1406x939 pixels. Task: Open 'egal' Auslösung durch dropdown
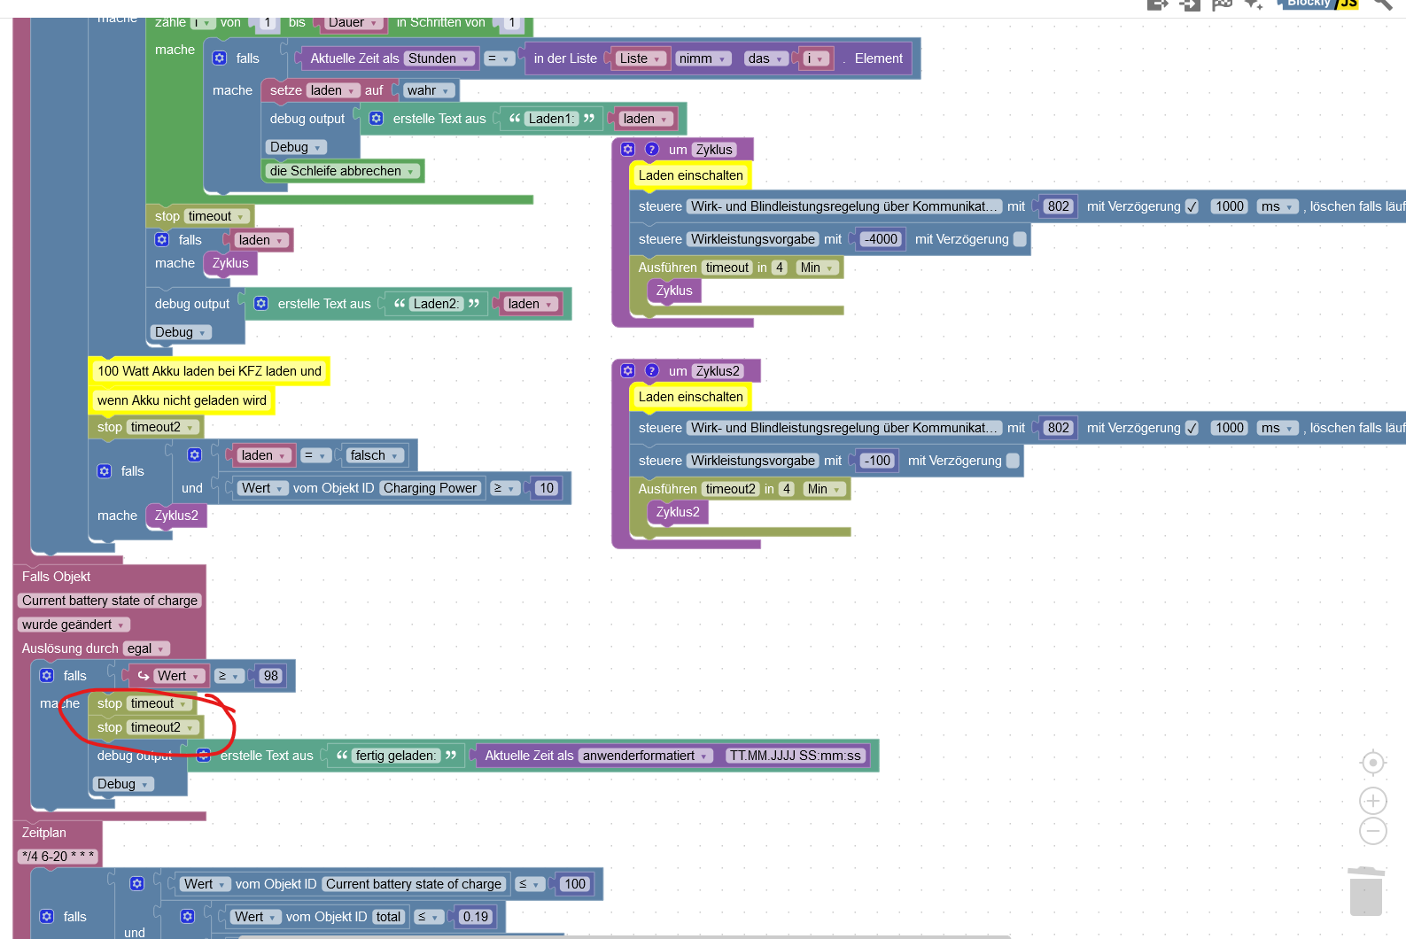point(146,648)
